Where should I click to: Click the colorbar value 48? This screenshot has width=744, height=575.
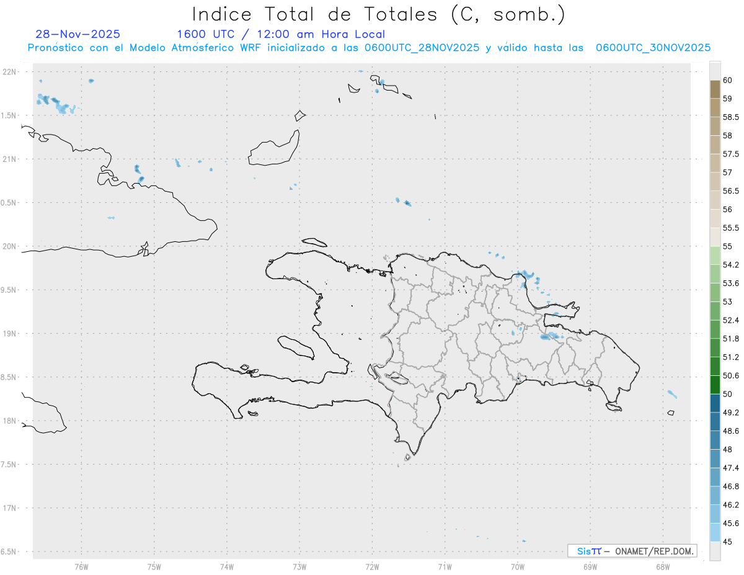pos(728,449)
